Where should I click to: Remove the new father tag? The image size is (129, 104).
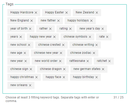(x=59, y=21)
